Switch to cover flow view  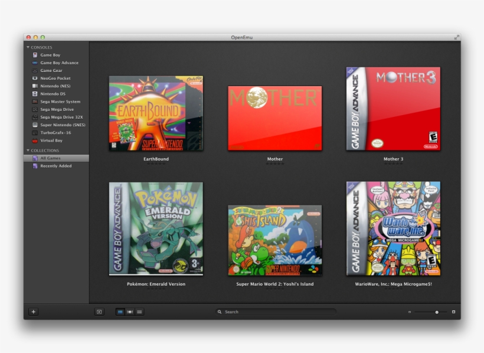(x=130, y=312)
